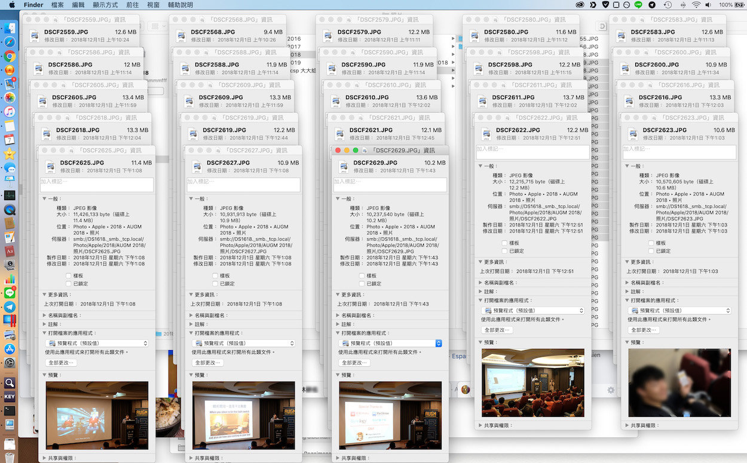Click the Wi-Fi icon in menu bar
This screenshot has height=463, width=747.
coord(696,5)
